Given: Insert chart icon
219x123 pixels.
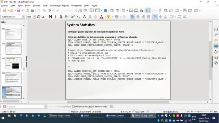Looking at the screenshot, I should pyautogui.click(x=141, y=11).
